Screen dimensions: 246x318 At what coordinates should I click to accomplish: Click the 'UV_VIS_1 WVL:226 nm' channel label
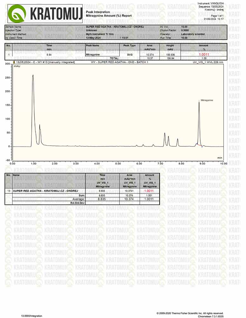click(x=208, y=62)
